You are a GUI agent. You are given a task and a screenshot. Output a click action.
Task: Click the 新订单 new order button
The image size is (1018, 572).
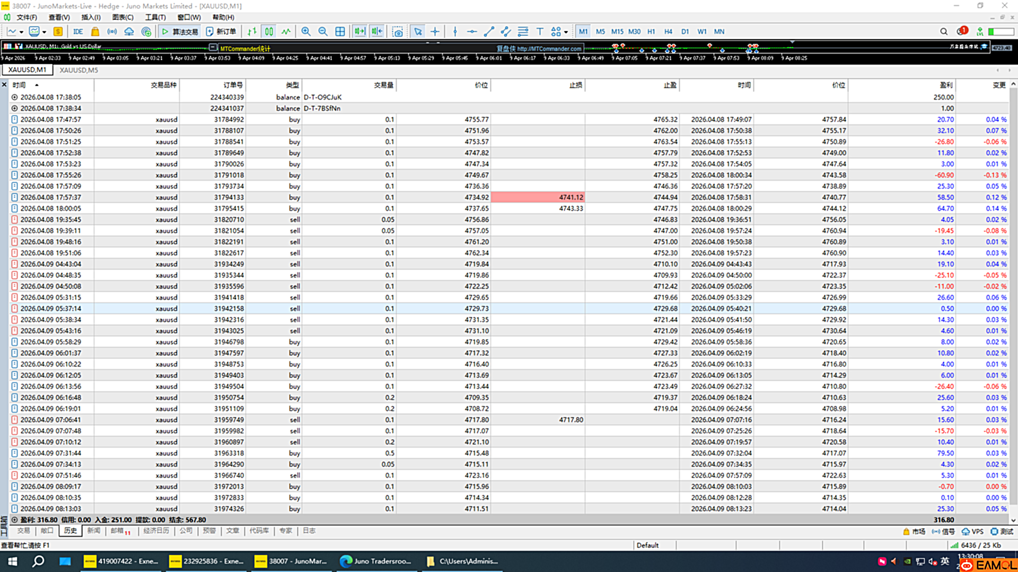tap(221, 32)
